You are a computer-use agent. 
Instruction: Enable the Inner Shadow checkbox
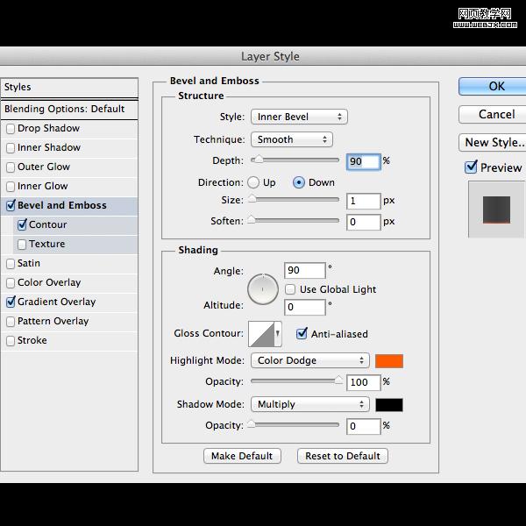[11, 148]
